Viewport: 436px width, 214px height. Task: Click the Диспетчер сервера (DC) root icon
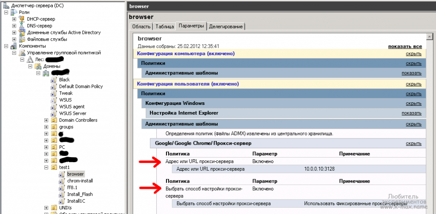click(6, 5)
